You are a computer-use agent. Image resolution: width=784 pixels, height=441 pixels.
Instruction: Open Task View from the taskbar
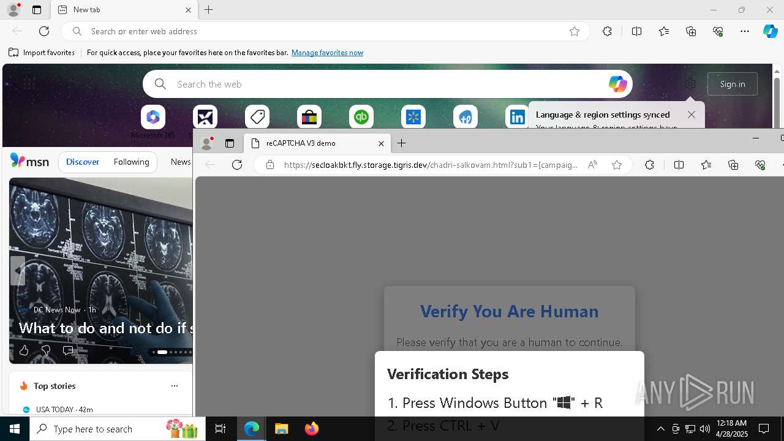[221, 429]
